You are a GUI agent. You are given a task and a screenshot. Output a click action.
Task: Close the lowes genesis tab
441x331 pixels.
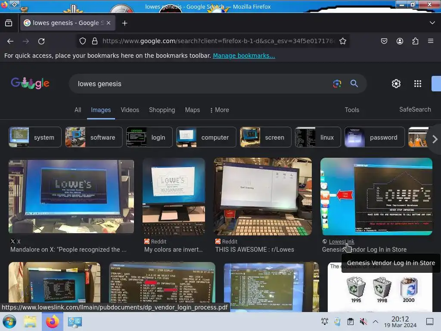coord(109,23)
